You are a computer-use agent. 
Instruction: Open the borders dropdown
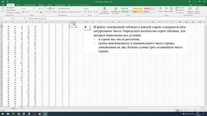(34, 12)
